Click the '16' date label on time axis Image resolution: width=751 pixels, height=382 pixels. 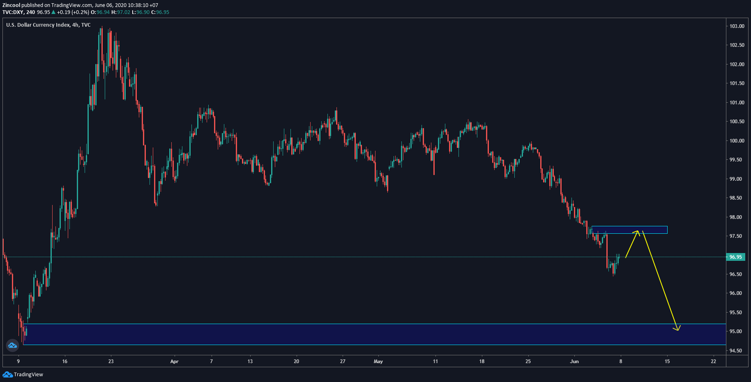(65, 361)
